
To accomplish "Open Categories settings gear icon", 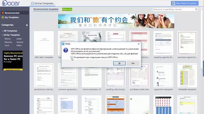I will click(x=27, y=25).
